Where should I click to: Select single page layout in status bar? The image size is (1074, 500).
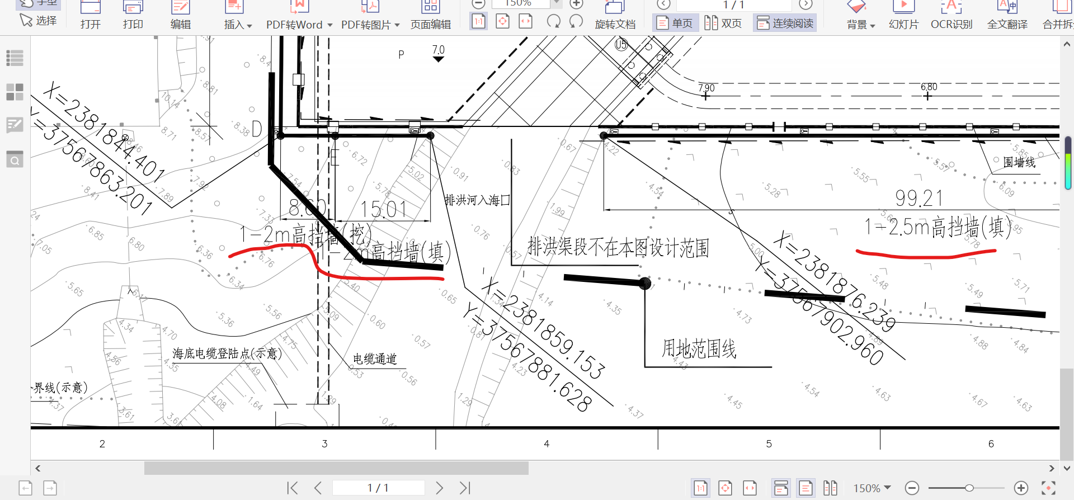coord(806,488)
